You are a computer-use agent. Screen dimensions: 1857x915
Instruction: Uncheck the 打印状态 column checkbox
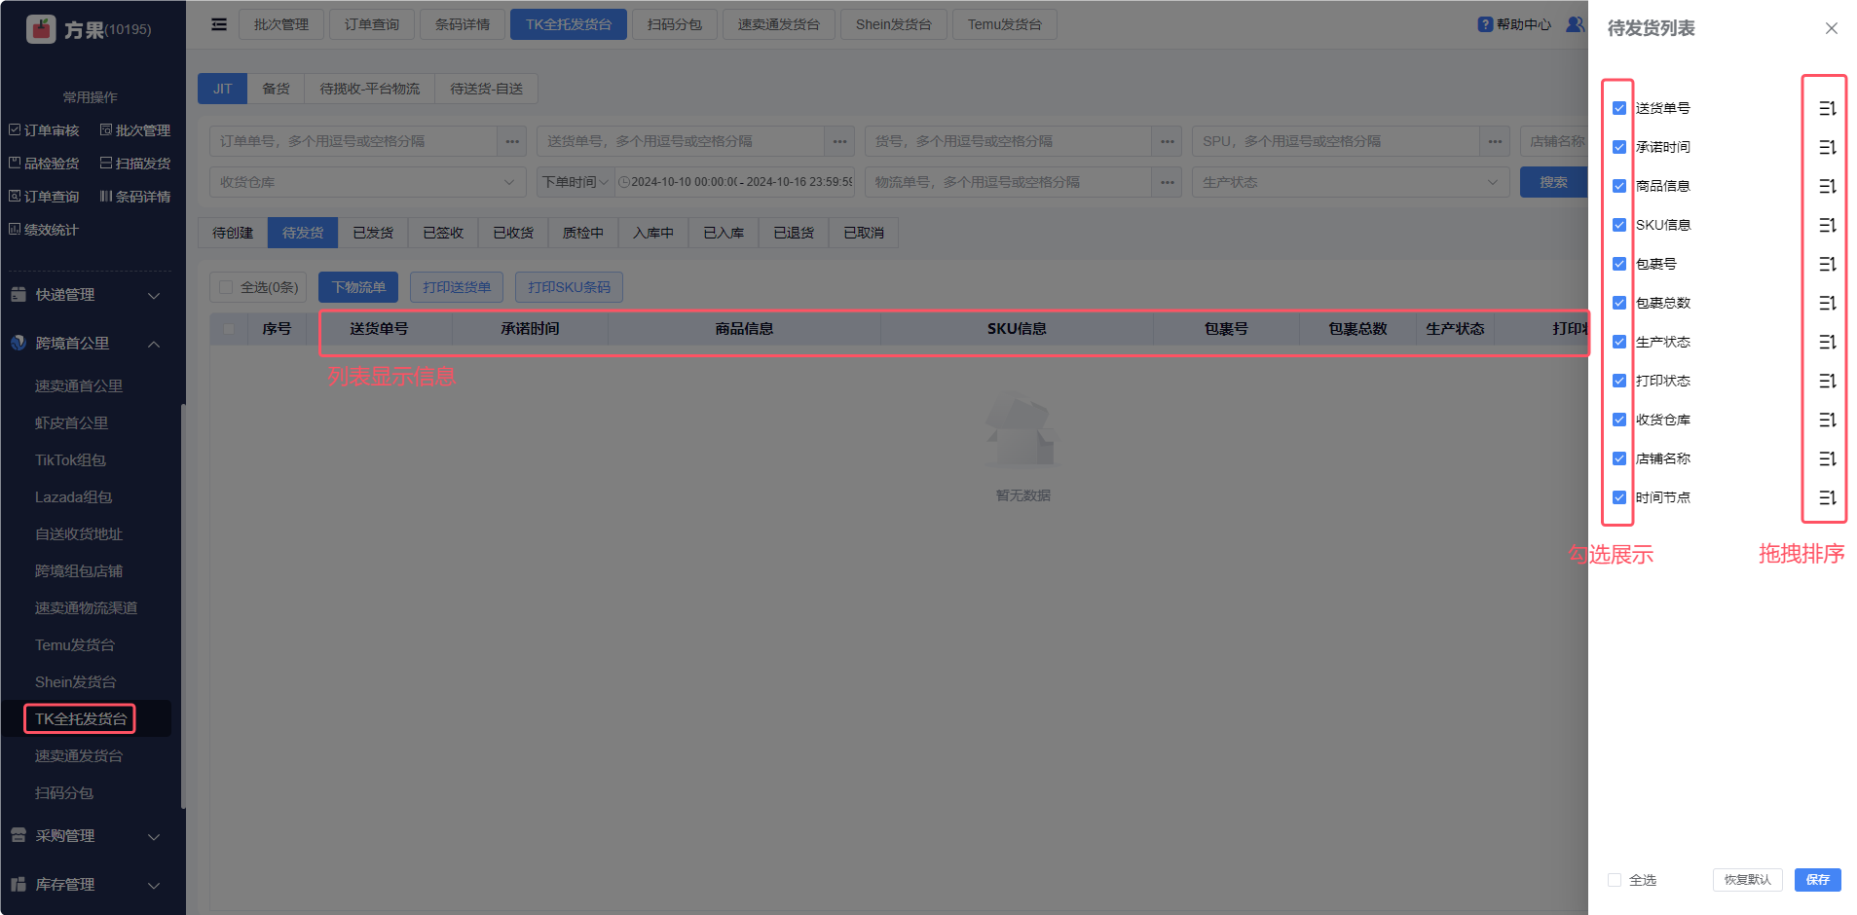pyautogui.click(x=1619, y=381)
